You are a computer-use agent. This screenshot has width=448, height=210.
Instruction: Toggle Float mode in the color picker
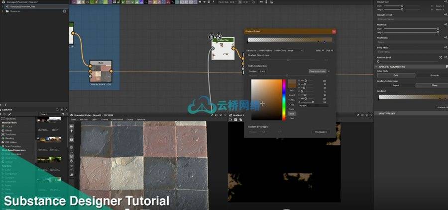click(292, 118)
